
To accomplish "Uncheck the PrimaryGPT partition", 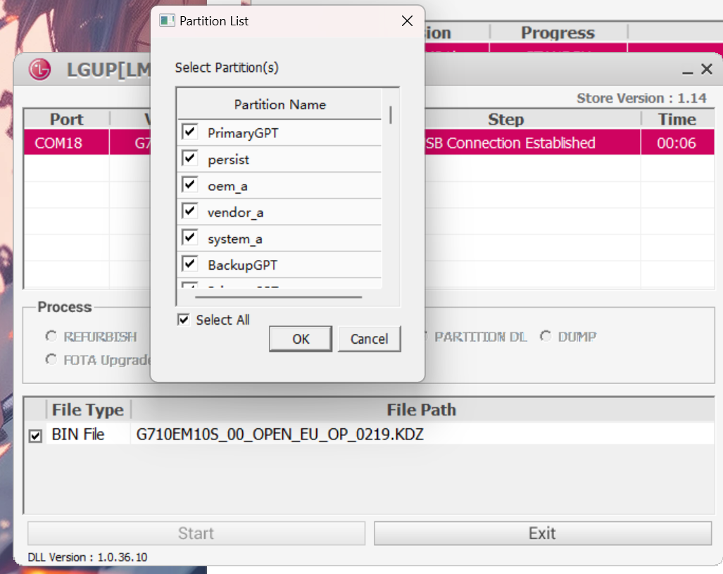I will [189, 132].
